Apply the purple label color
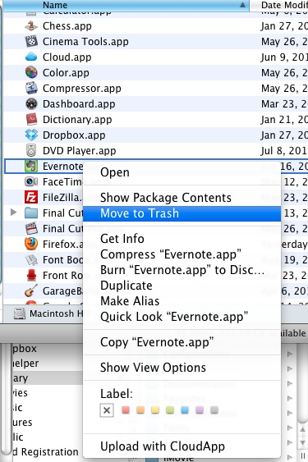The height and width of the screenshot is (462, 308). [x=200, y=409]
